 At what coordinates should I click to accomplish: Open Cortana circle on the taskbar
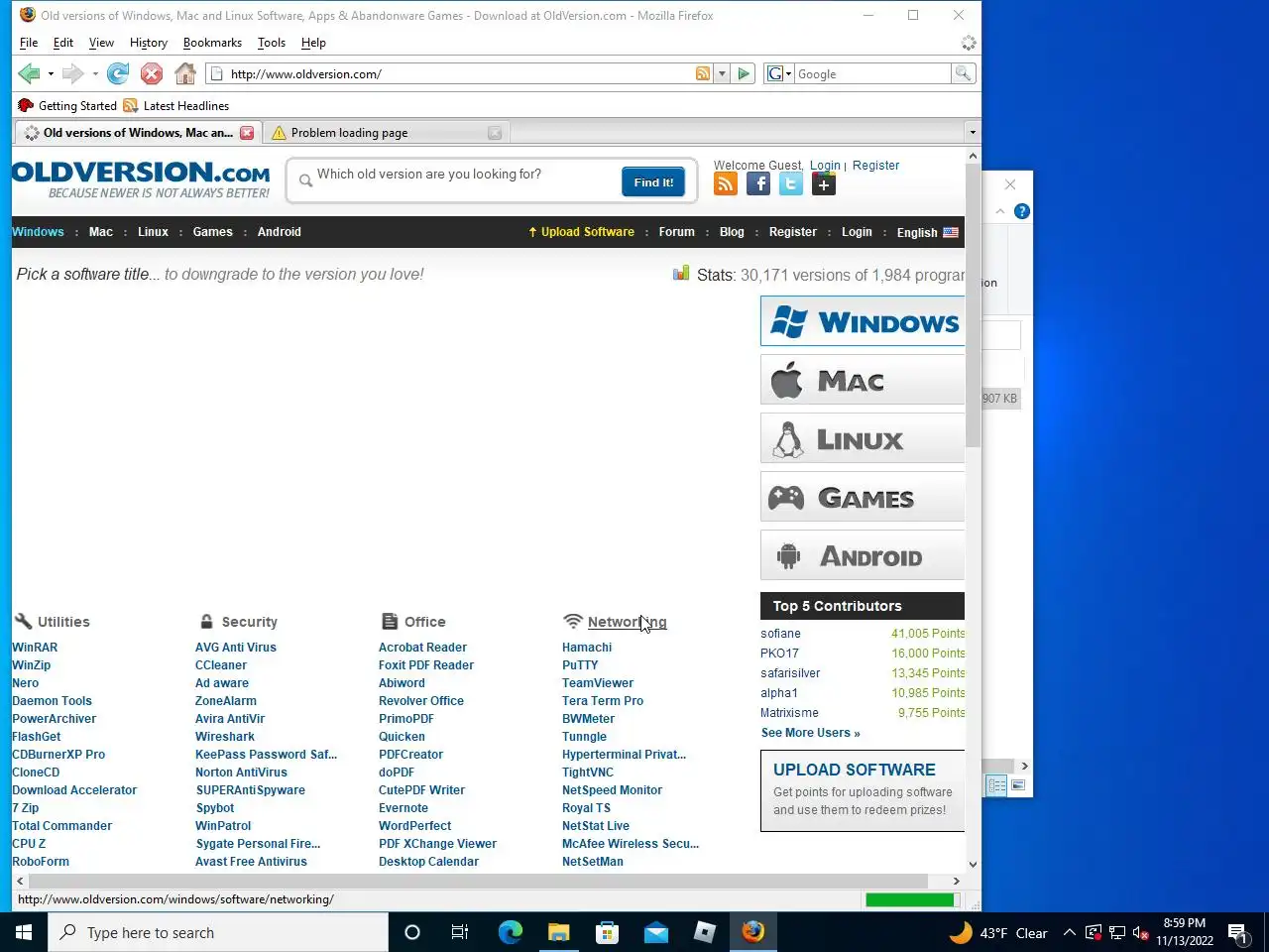point(412,932)
